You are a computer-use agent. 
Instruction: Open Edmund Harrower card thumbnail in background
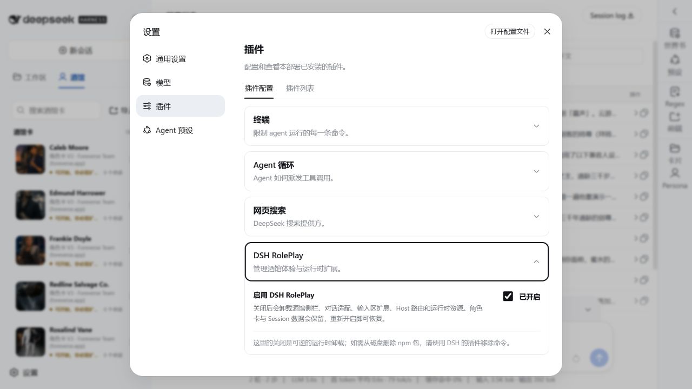tap(30, 205)
